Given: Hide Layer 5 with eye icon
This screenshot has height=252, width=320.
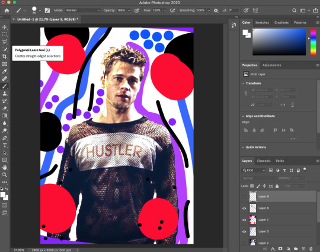Looking at the screenshot, I should click(244, 232).
